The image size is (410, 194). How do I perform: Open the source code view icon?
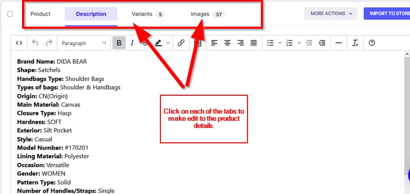[x=19, y=43]
